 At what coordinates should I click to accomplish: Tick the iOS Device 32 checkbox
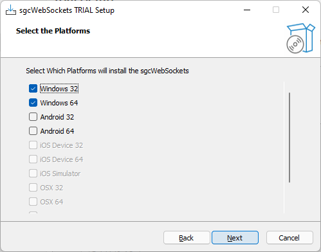33,145
